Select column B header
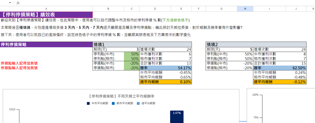This screenshot has width=315, height=123. [x=108, y=9]
